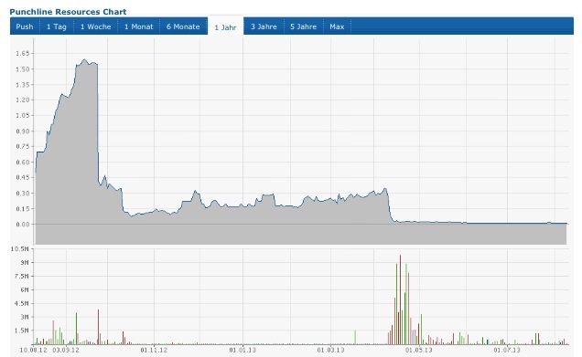
Task: Click the 1.65 price axis label
Action: [x=22, y=53]
